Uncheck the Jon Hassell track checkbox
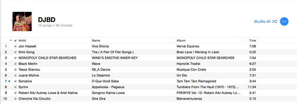The image size is (297, 104). pyautogui.click(x=15, y=46)
